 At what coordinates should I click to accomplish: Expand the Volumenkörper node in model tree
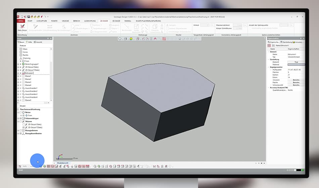[x=18, y=118]
